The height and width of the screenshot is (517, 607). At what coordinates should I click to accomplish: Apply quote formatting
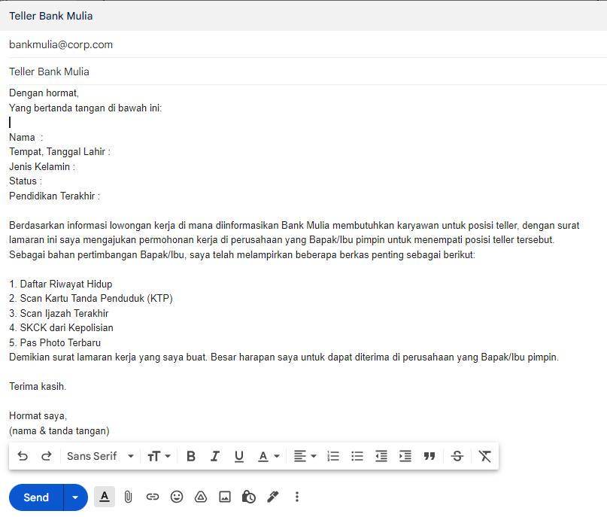pos(429,456)
